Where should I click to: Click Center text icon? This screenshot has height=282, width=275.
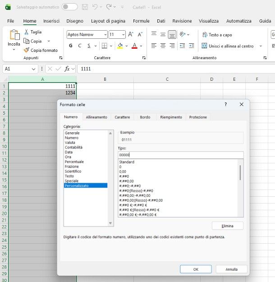point(163,46)
